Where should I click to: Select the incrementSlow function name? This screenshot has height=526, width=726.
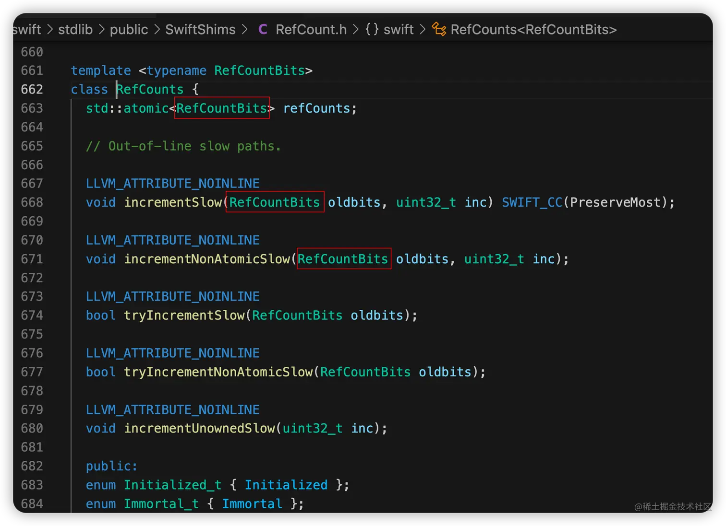(173, 202)
